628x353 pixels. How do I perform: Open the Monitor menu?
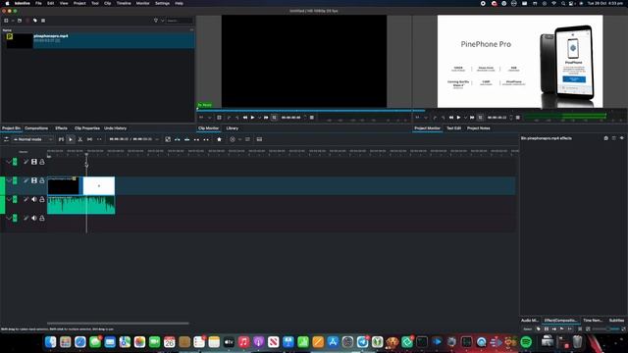click(x=142, y=3)
